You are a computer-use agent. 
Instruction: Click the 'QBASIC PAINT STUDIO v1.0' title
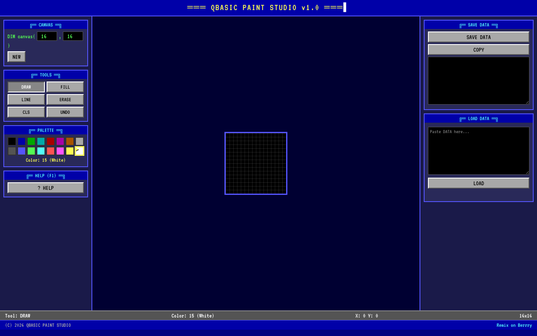[x=265, y=8]
